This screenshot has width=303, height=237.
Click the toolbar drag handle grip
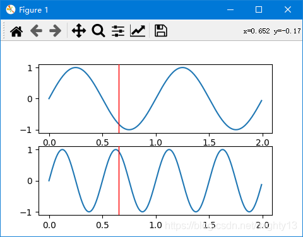coord(3,31)
